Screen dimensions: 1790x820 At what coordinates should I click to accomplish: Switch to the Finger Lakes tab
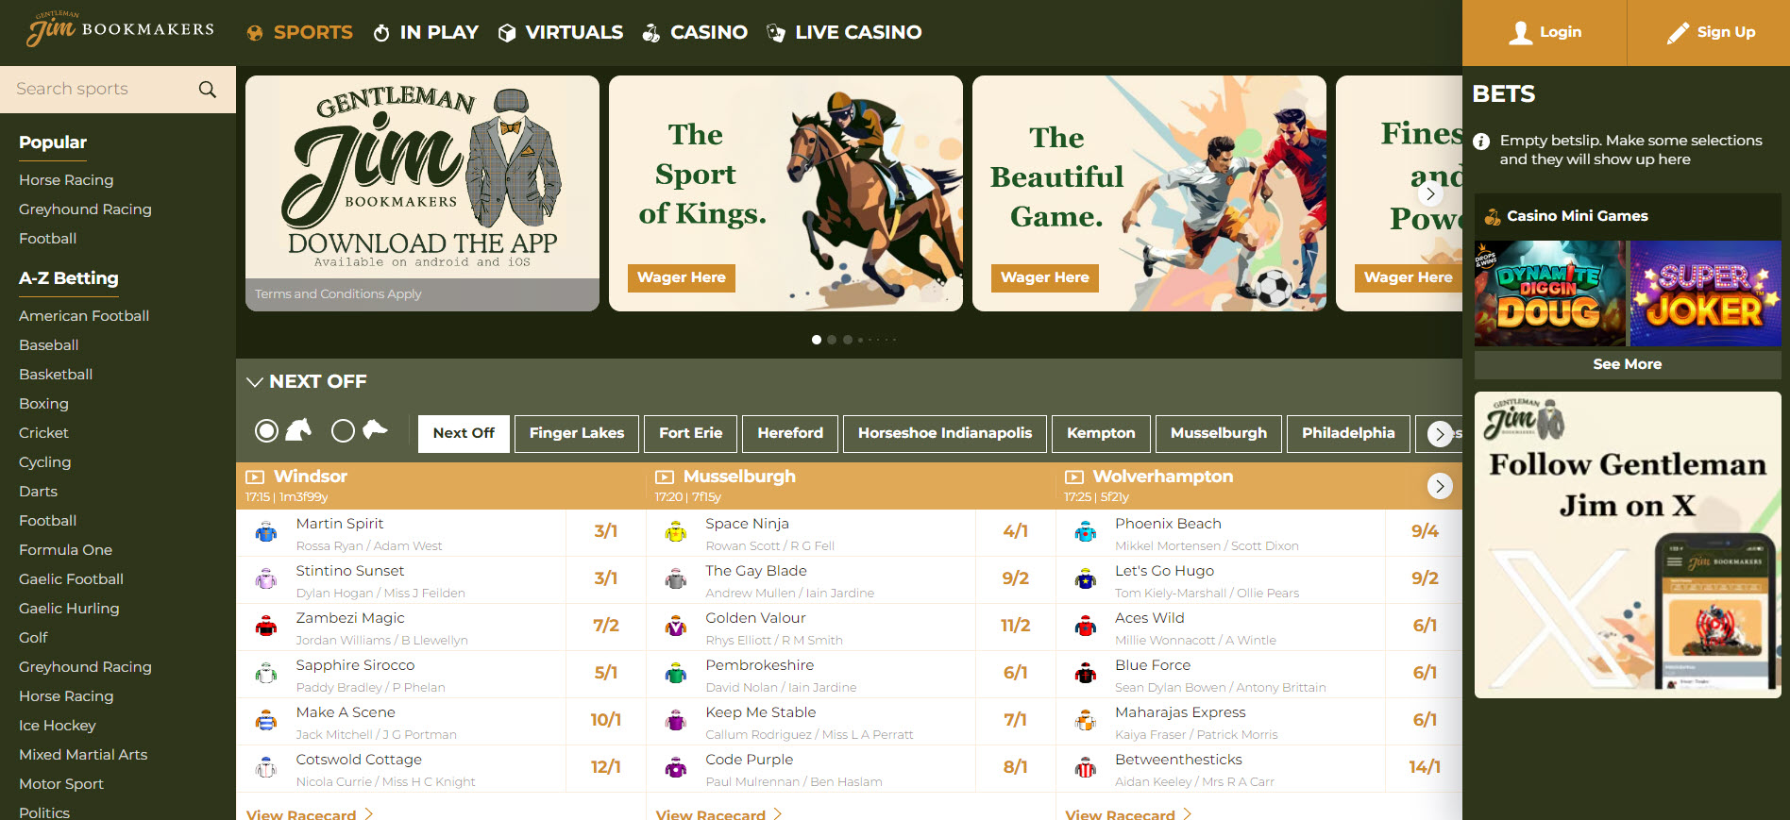tap(577, 433)
